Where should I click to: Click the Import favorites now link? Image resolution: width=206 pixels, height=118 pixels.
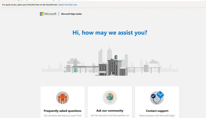(68, 5)
